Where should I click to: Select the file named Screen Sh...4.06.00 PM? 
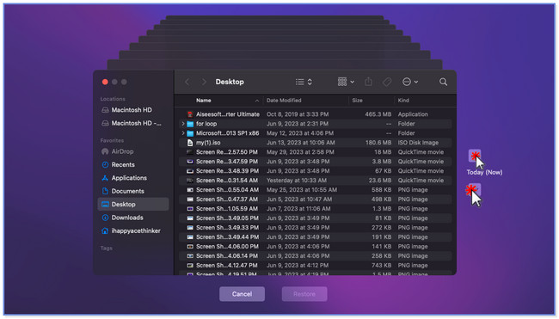(x=227, y=247)
